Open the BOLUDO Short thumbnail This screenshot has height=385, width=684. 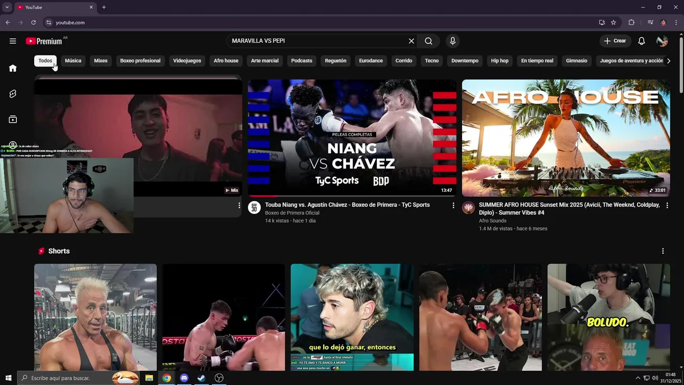pos(609,317)
